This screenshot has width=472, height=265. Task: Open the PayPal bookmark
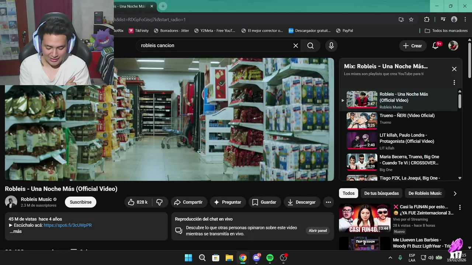344,31
